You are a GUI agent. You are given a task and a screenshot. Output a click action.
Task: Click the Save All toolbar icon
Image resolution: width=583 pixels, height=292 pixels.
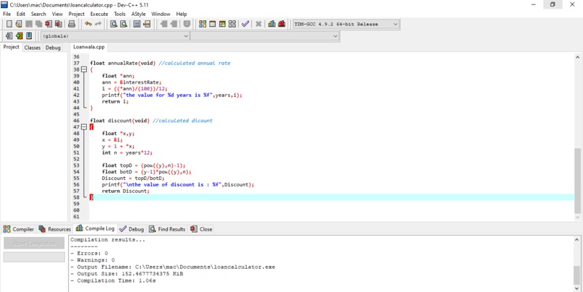38,24
